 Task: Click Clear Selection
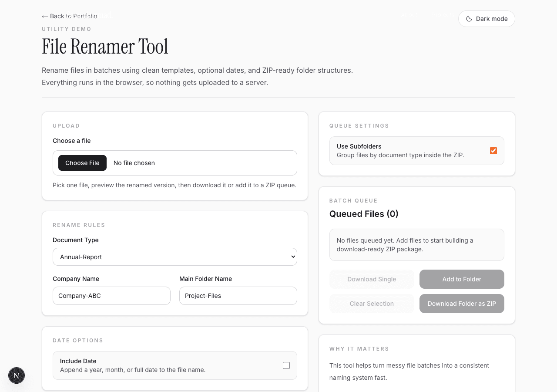coord(372,303)
